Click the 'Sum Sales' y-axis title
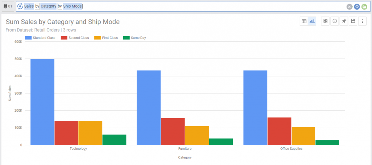 point(10,93)
